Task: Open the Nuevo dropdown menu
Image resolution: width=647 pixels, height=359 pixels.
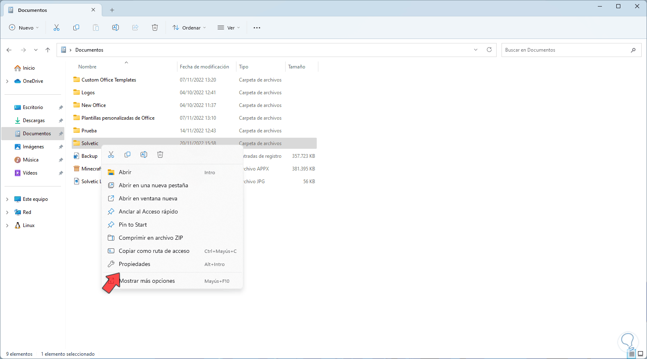Action: (x=24, y=27)
